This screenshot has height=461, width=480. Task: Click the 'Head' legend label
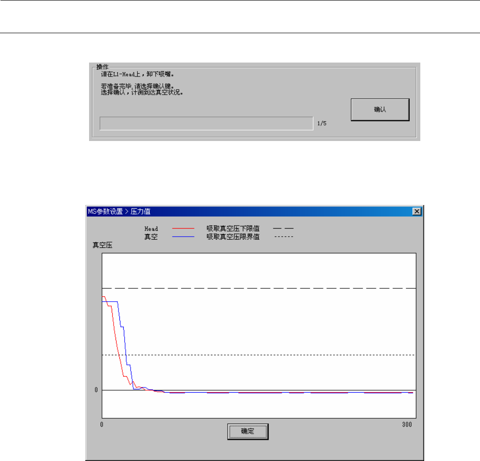151,229
